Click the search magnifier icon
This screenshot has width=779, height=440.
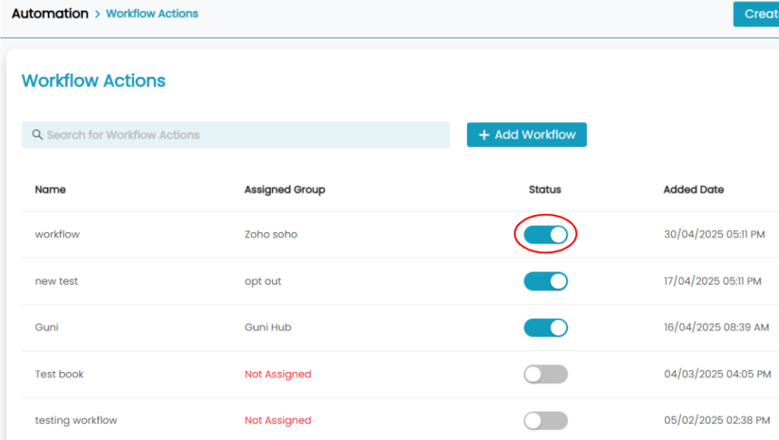click(37, 135)
